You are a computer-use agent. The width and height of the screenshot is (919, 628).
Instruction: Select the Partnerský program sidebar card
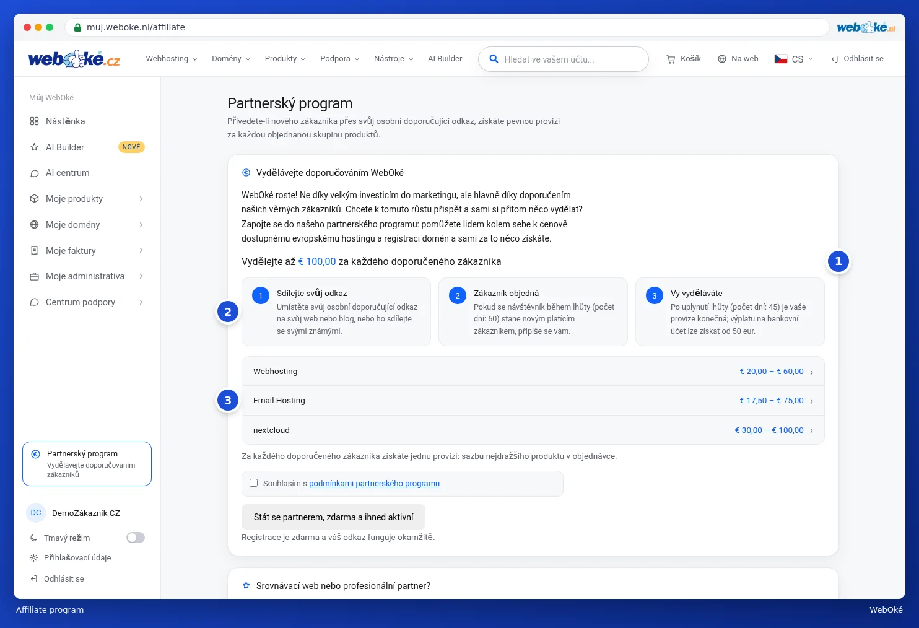point(87,464)
